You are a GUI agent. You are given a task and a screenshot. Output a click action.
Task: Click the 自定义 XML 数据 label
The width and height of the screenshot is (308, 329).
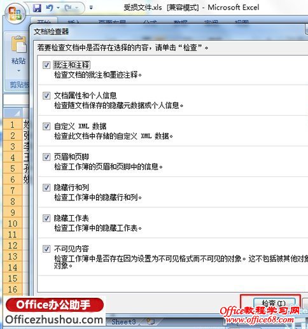(80, 126)
